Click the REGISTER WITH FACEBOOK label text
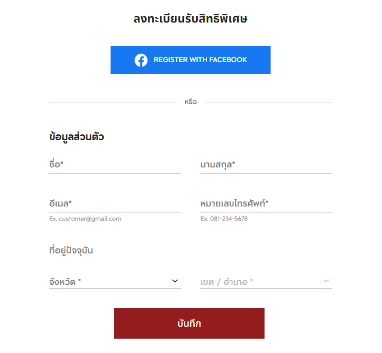Viewport: 382px width, 353px height. pos(200,60)
